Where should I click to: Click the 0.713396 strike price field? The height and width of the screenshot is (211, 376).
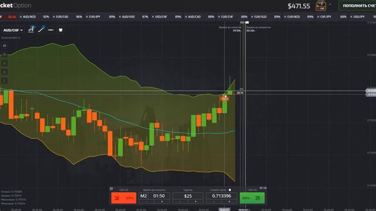[221, 196]
